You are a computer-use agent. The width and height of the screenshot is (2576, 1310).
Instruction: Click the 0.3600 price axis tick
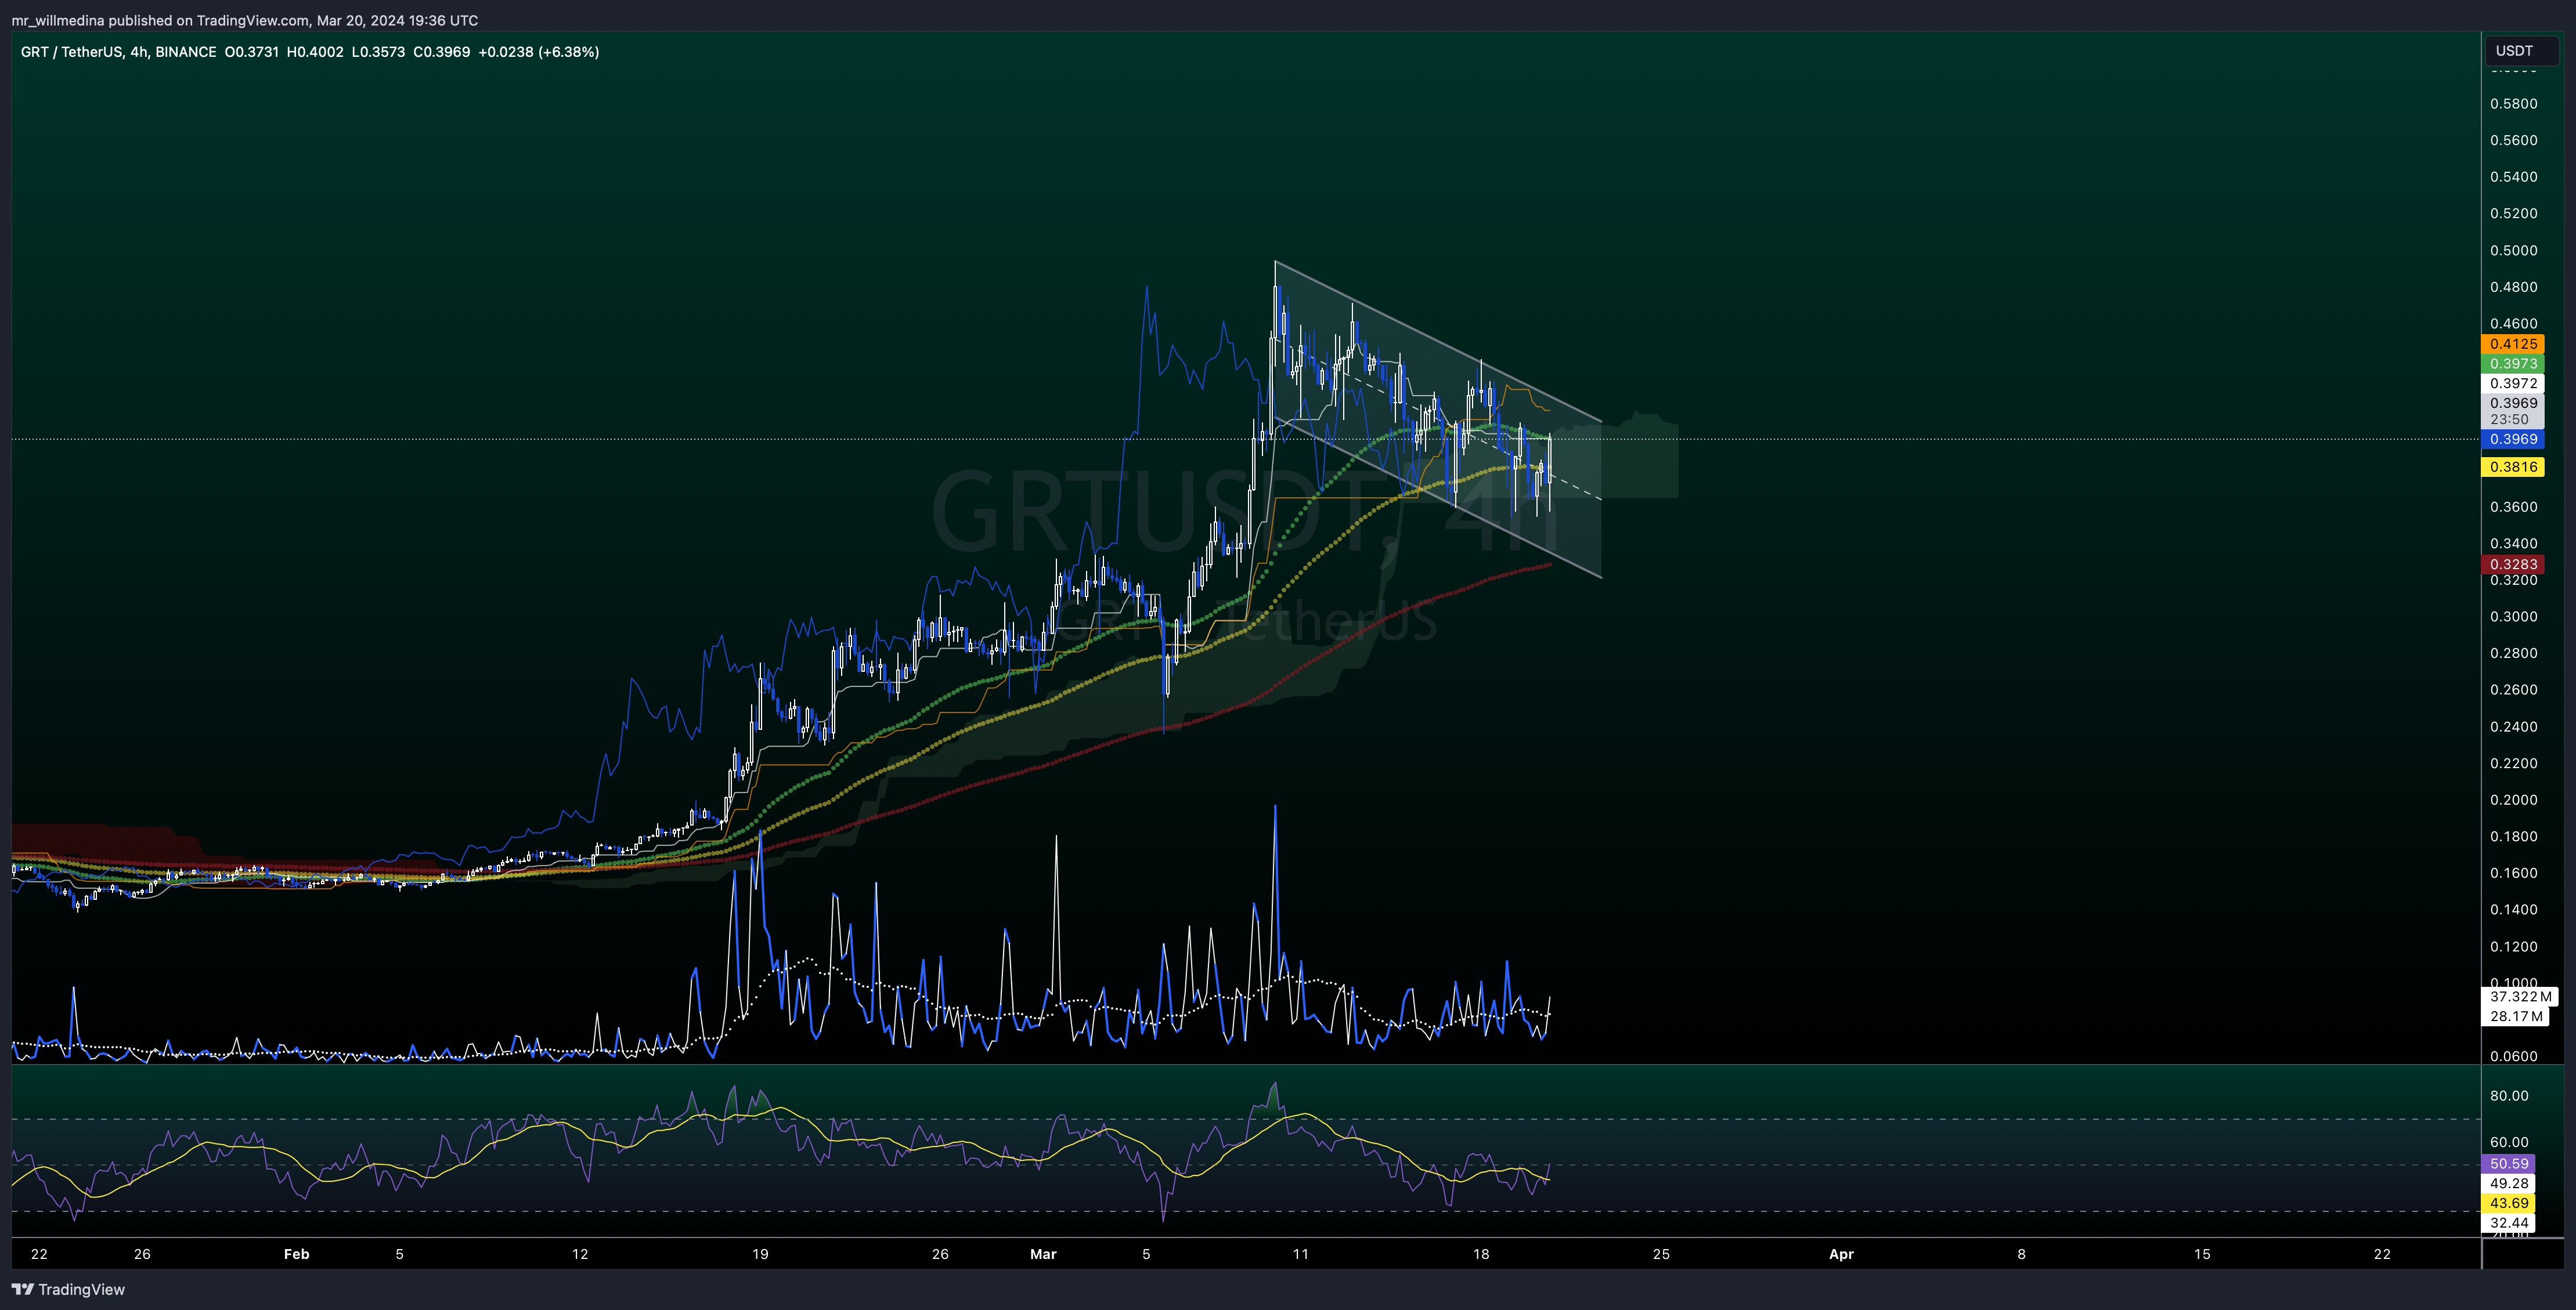tap(2513, 506)
